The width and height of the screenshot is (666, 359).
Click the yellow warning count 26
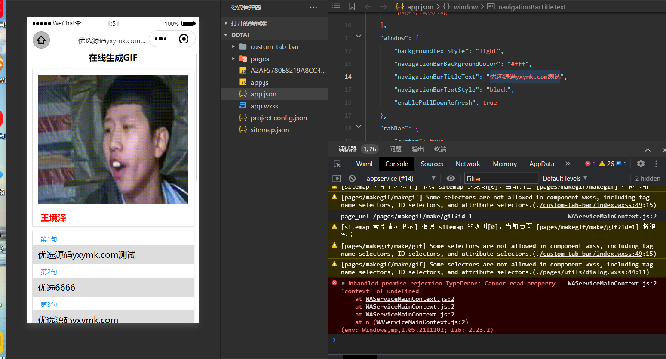pyautogui.click(x=607, y=164)
